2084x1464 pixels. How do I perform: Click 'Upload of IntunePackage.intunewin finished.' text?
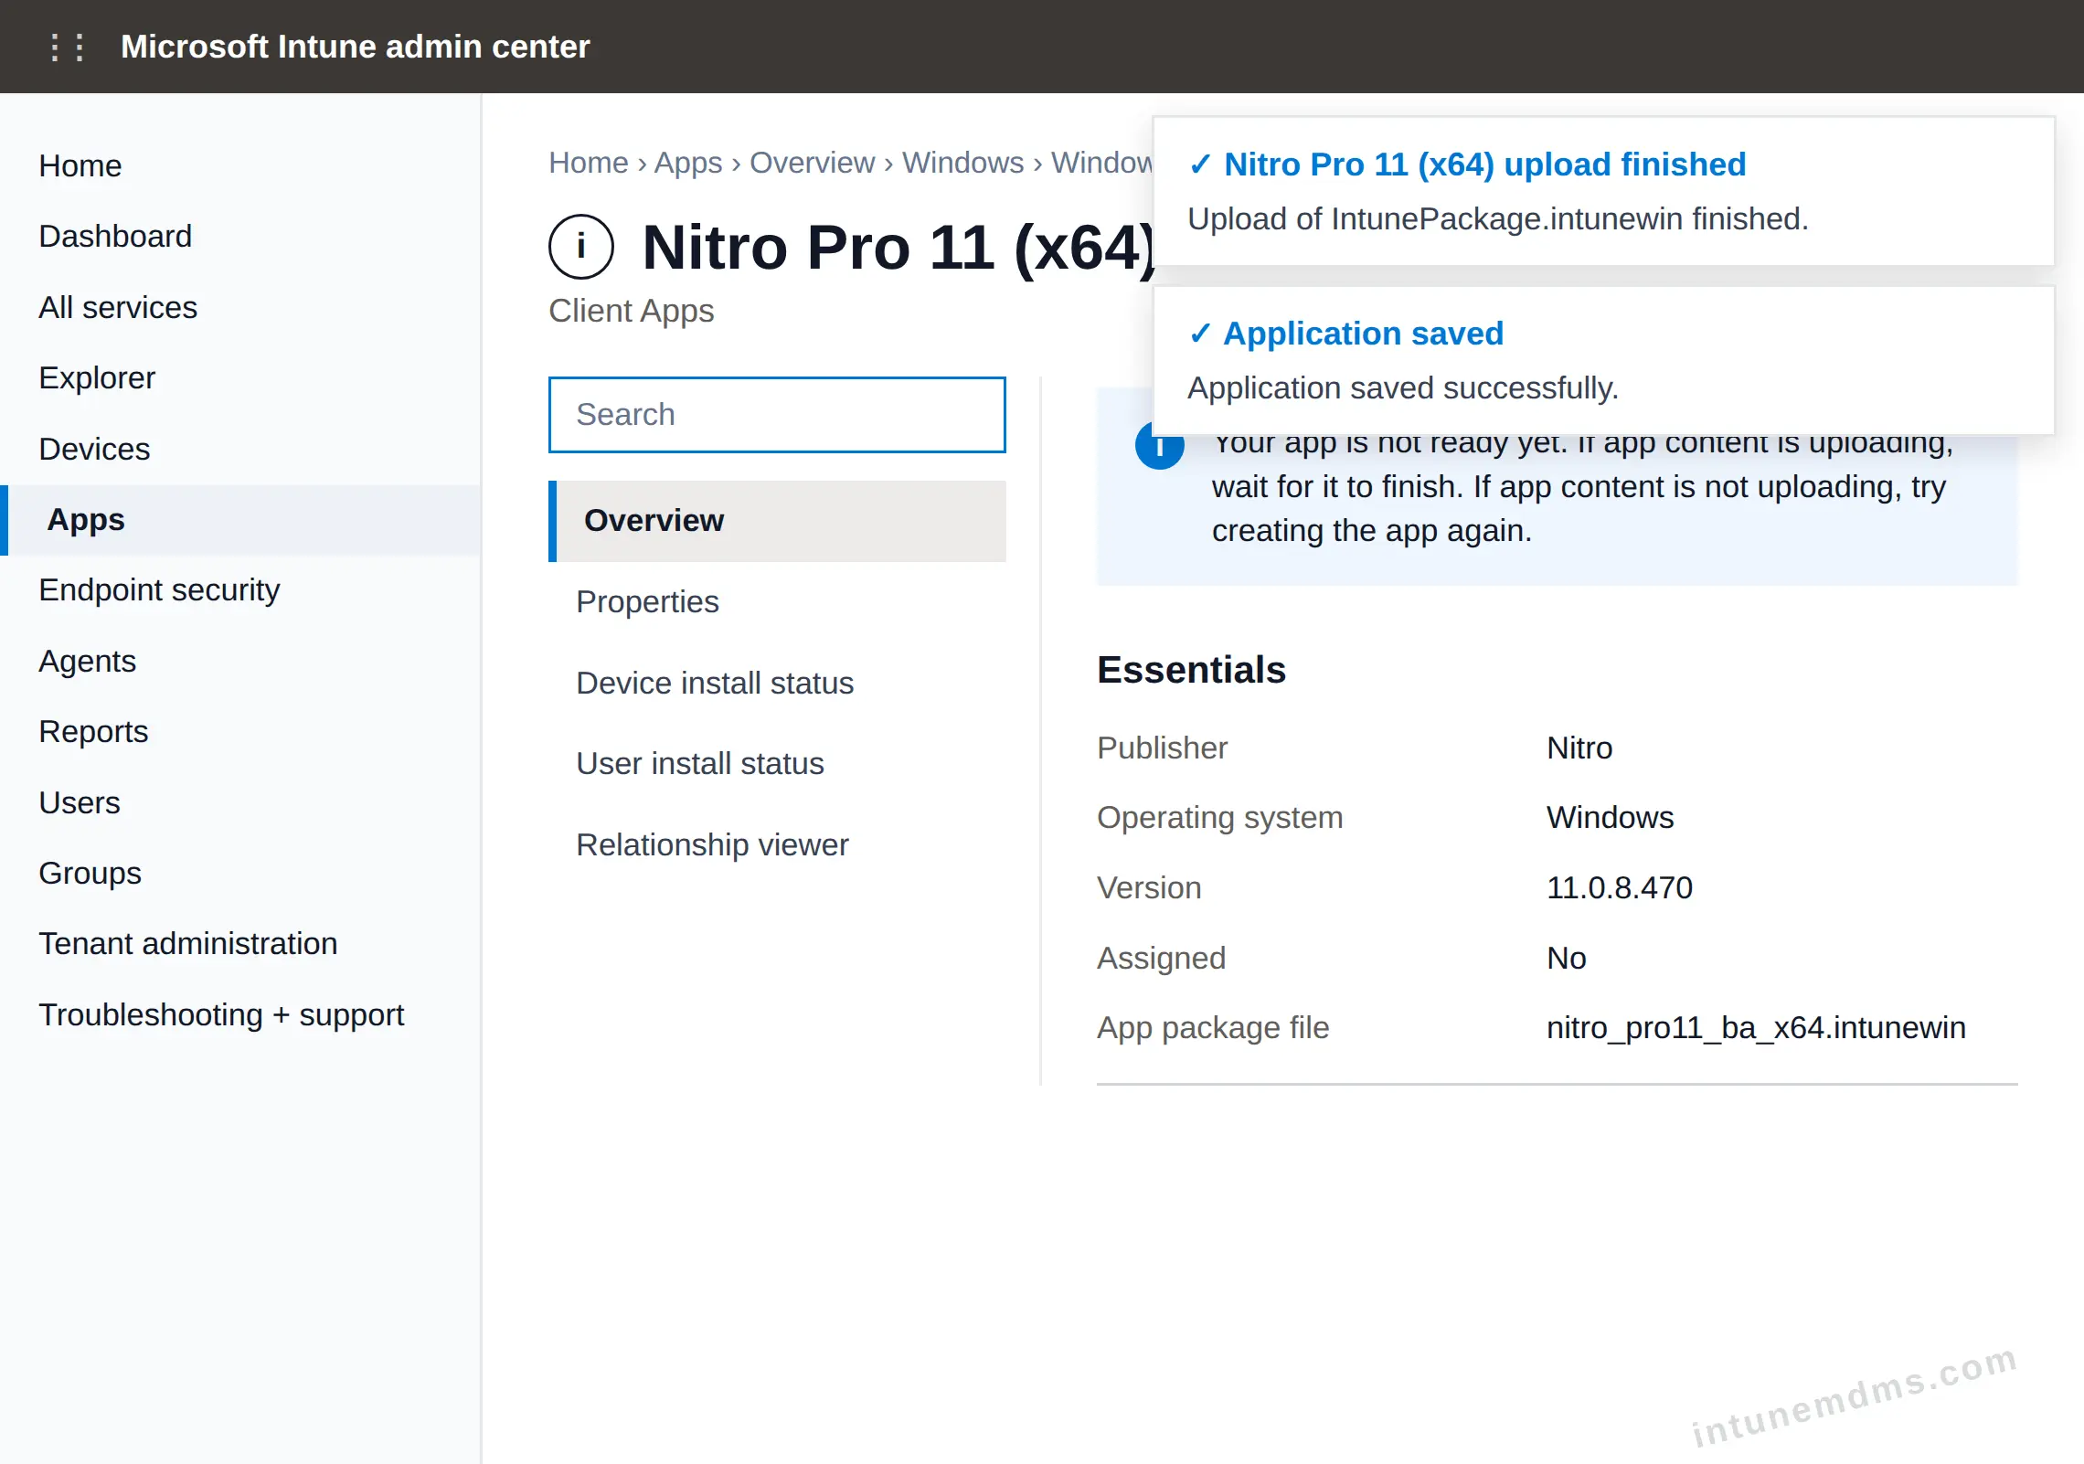1498,219
